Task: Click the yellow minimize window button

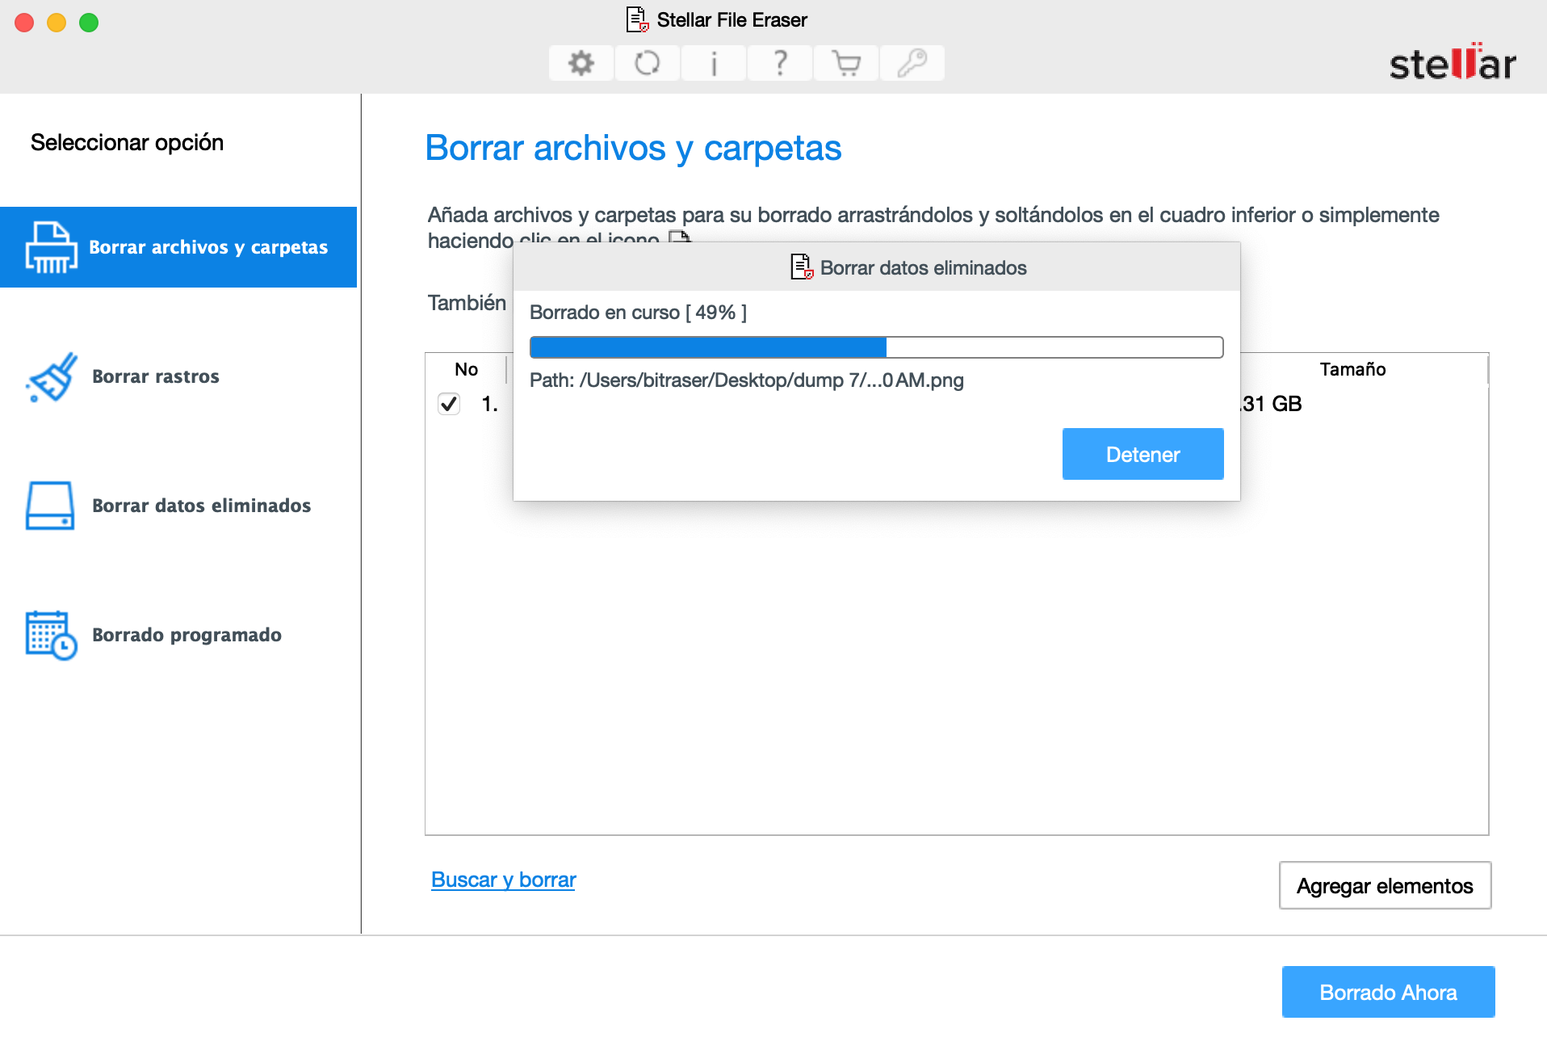Action: click(57, 23)
